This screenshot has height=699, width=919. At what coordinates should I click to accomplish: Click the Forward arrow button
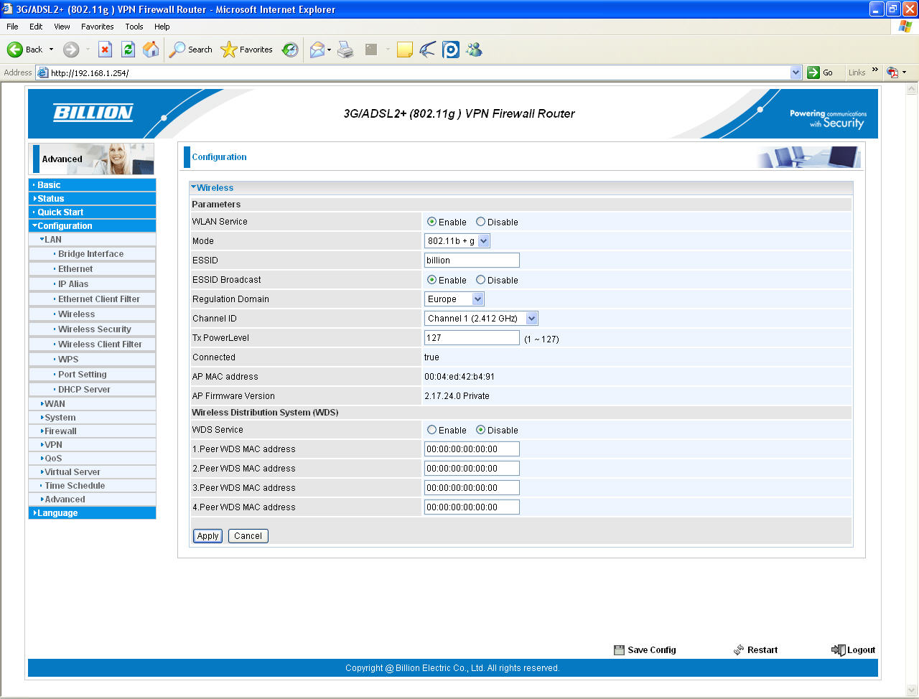(70, 50)
